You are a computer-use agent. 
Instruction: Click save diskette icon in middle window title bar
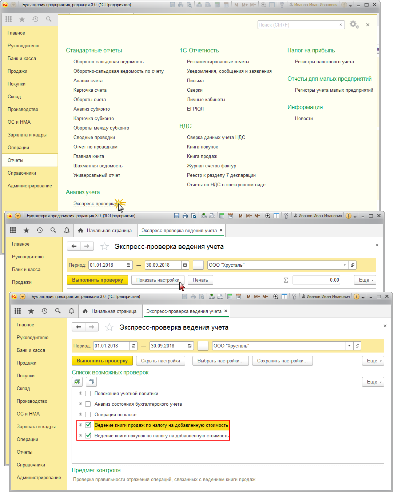(x=177, y=216)
